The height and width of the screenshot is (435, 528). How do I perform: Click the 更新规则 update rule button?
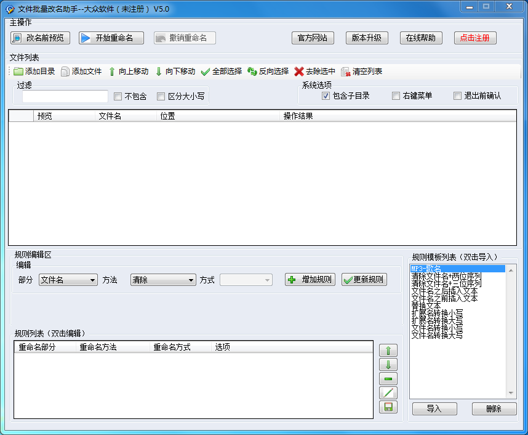[x=364, y=280]
